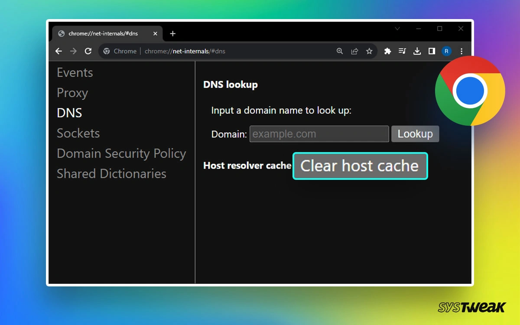Open the Extensions puzzle-piece icon
The height and width of the screenshot is (325, 520).
click(387, 51)
